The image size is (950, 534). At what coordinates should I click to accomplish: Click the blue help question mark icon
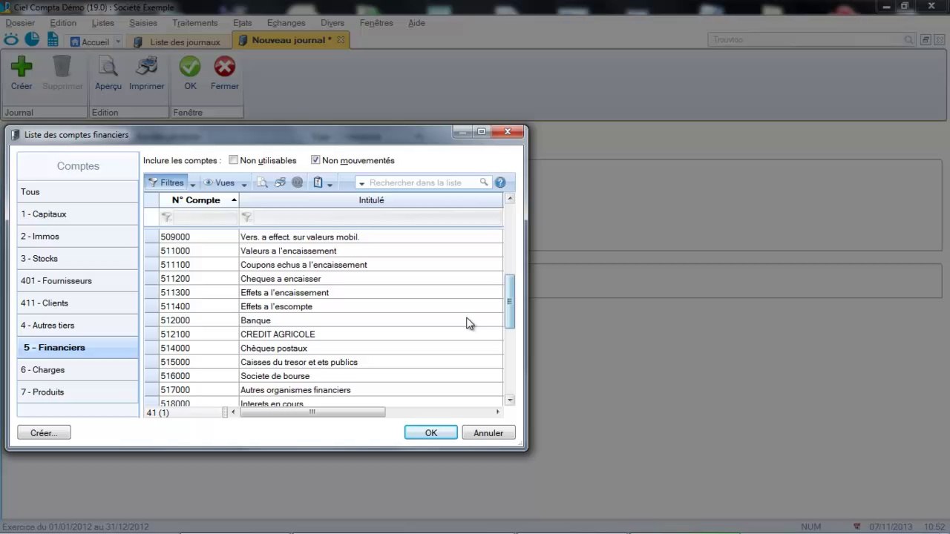click(x=500, y=182)
